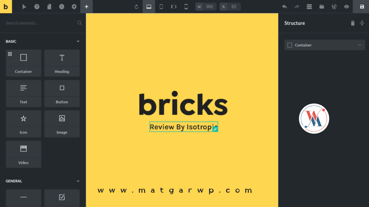Open Container options three-dot menu
Screen dimensions: 369x207
[360, 45]
